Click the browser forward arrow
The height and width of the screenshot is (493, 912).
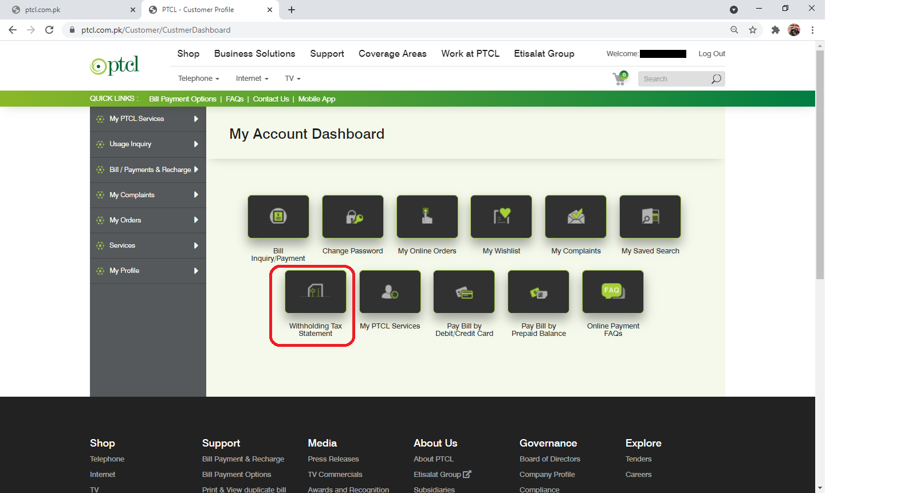pyautogui.click(x=31, y=30)
